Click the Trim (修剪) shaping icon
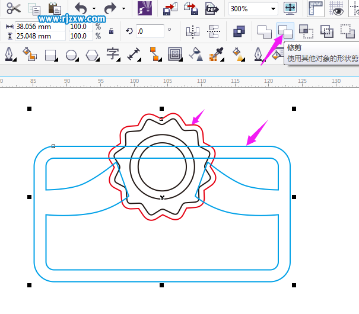Viewport: 359px width, 314px height. click(285, 31)
